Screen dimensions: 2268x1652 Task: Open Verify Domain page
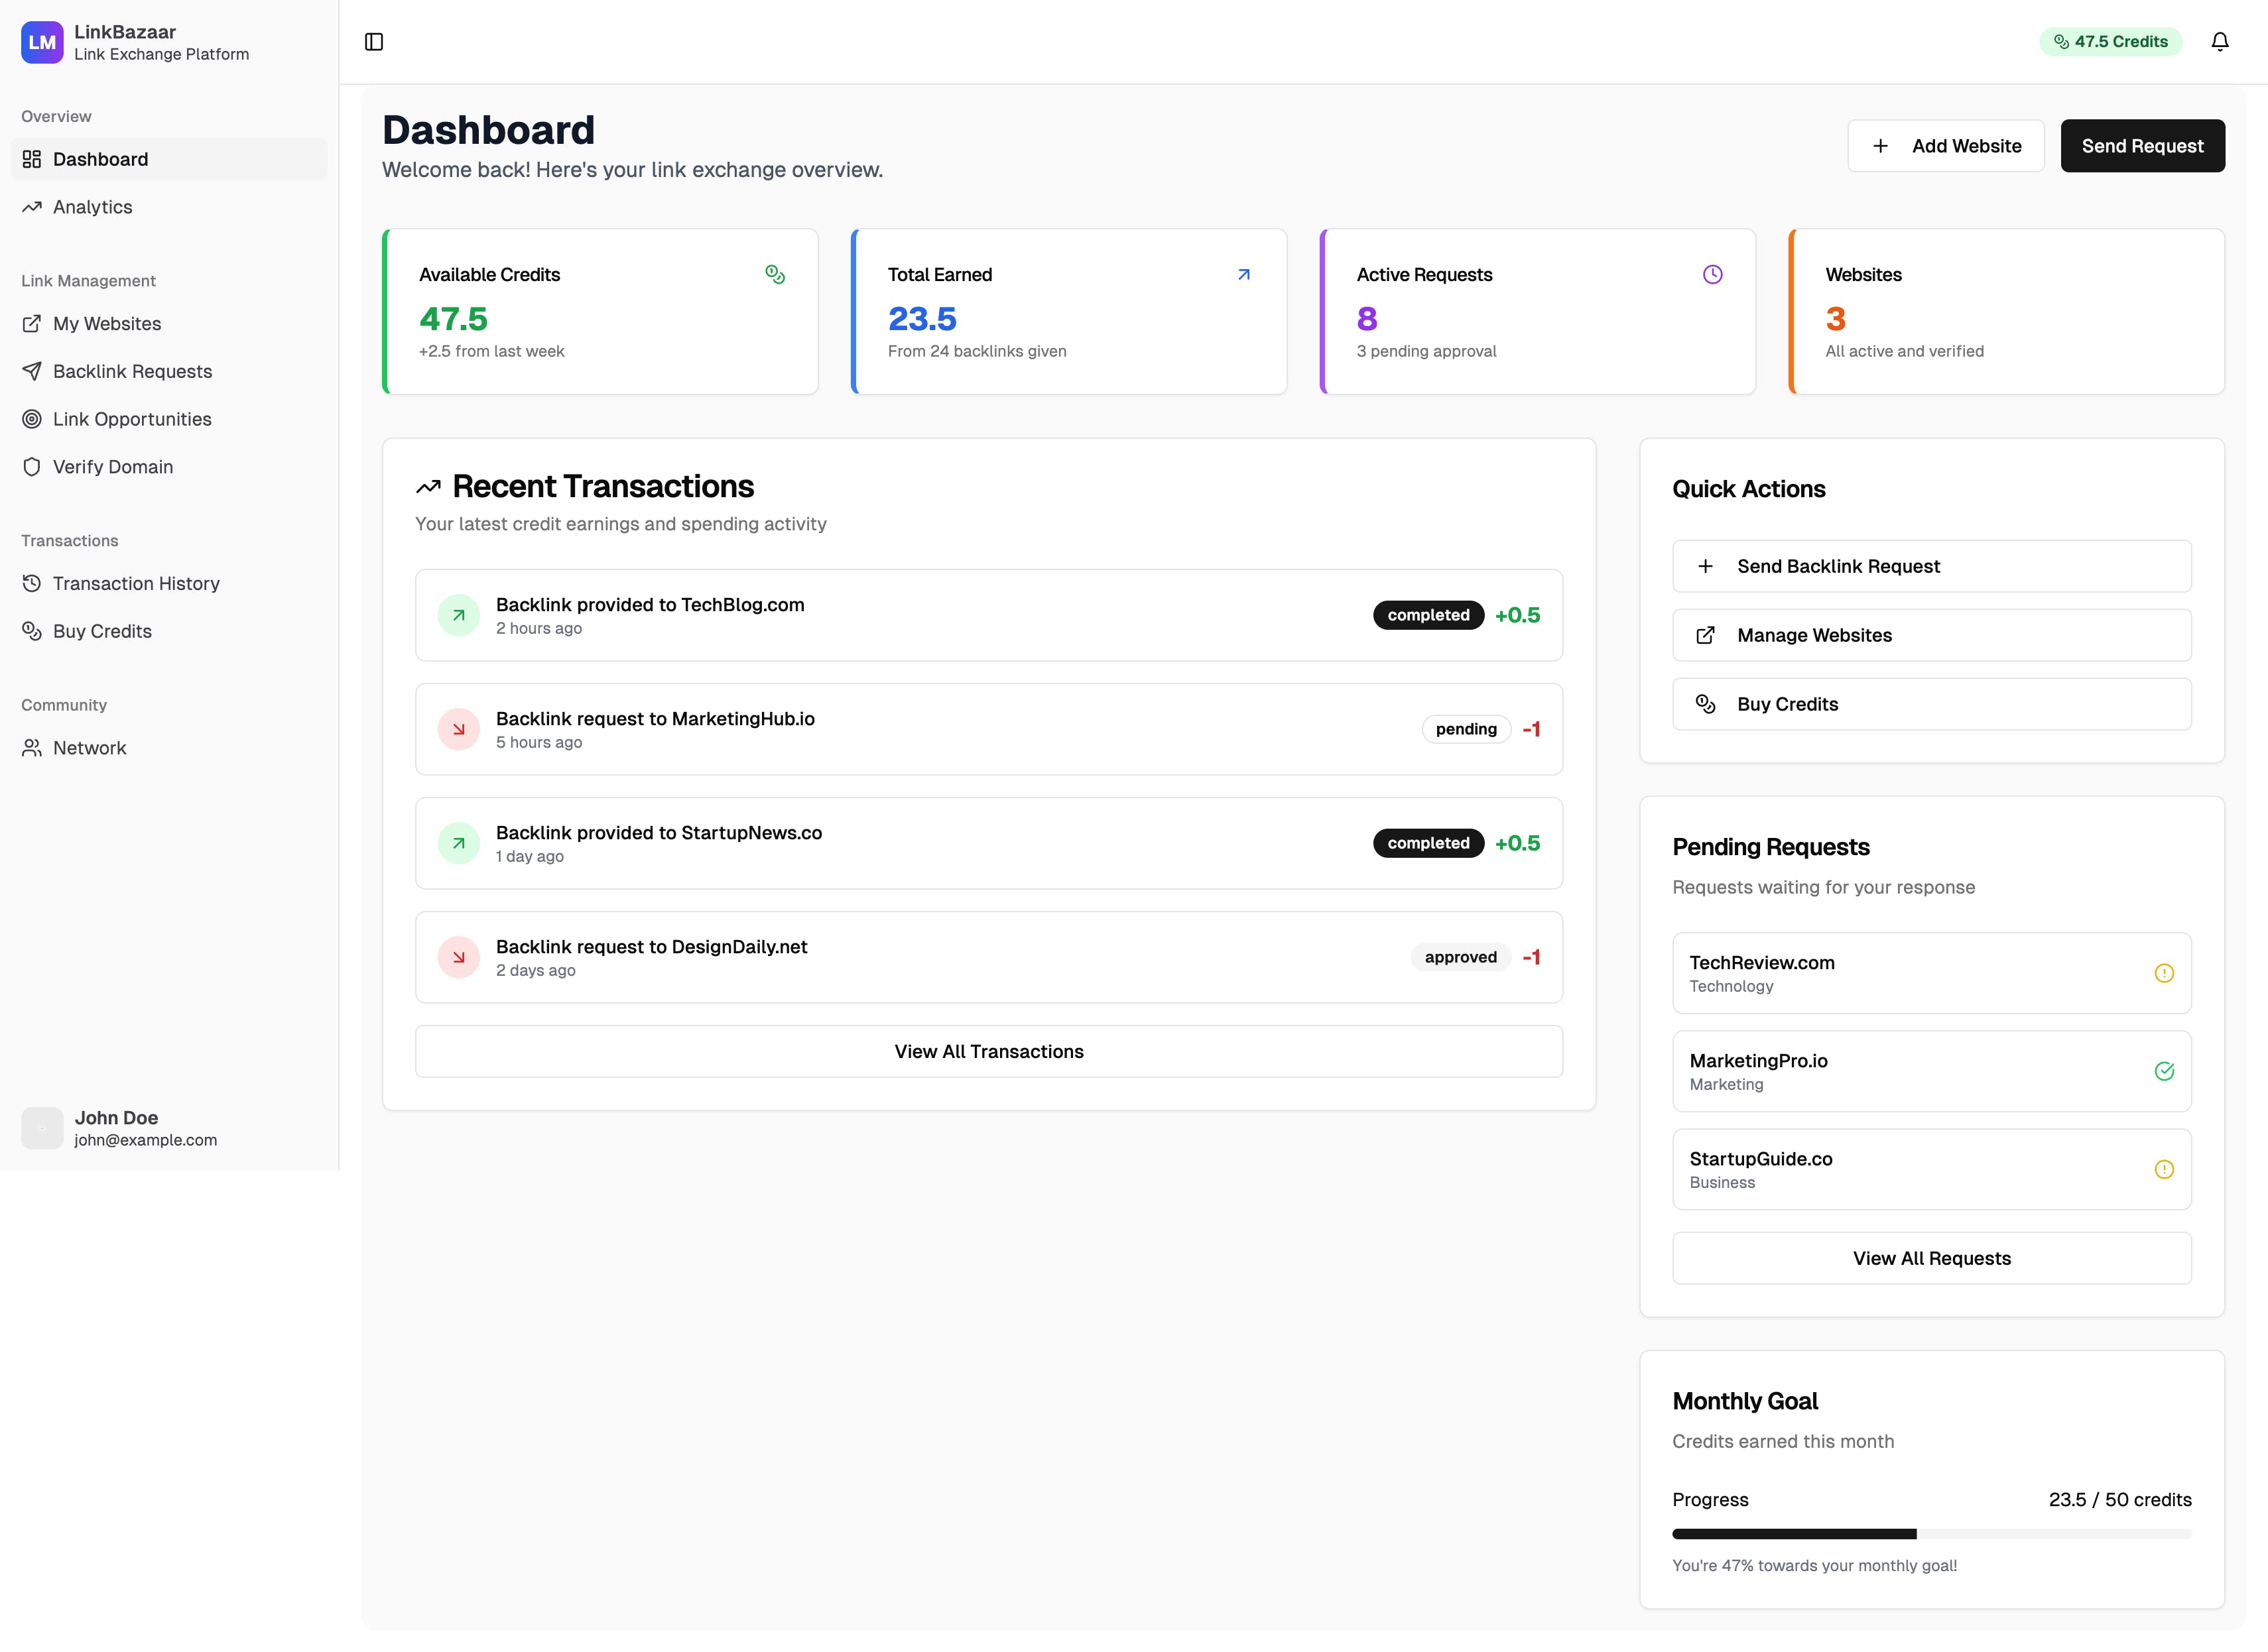click(169, 467)
